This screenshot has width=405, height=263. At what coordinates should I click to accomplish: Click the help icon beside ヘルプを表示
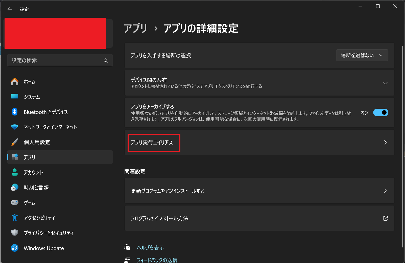click(128, 247)
